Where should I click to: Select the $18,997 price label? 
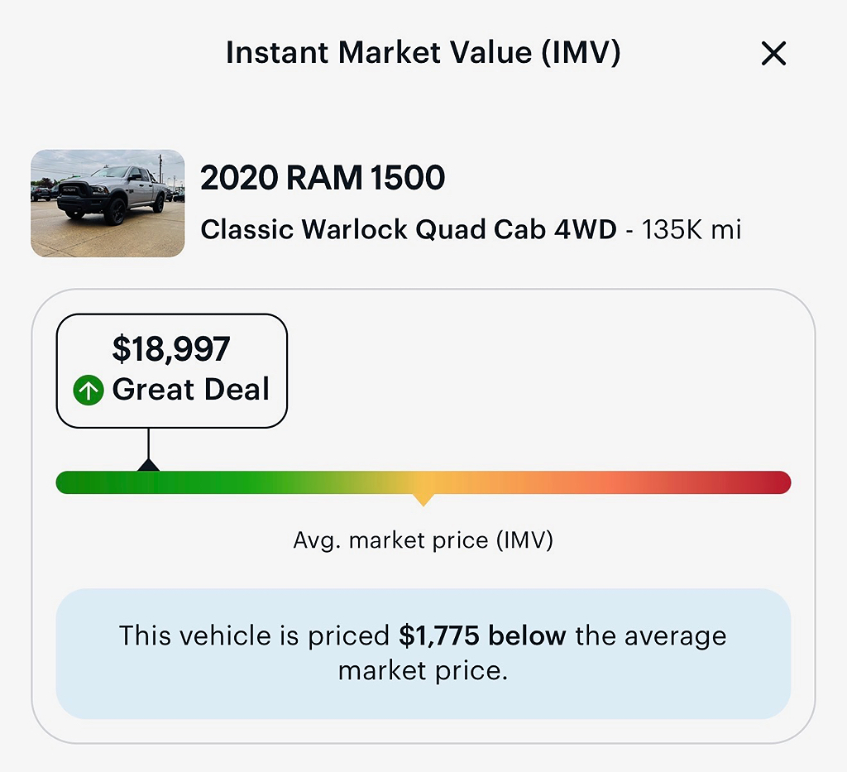(x=171, y=348)
